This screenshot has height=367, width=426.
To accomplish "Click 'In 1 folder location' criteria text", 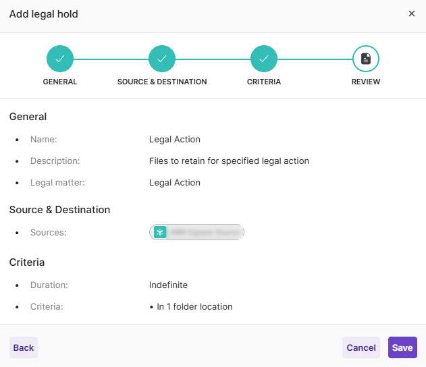I will pos(194,307).
